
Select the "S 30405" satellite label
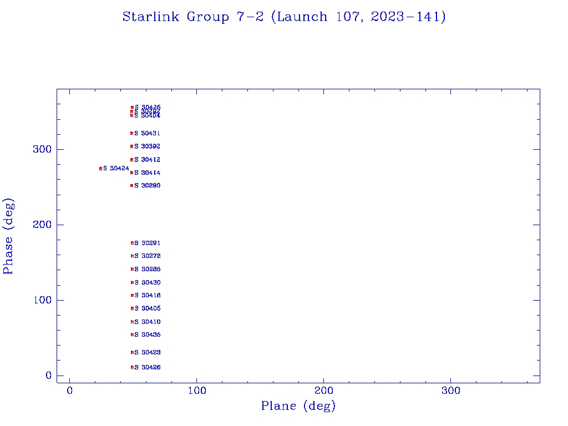pos(148,308)
